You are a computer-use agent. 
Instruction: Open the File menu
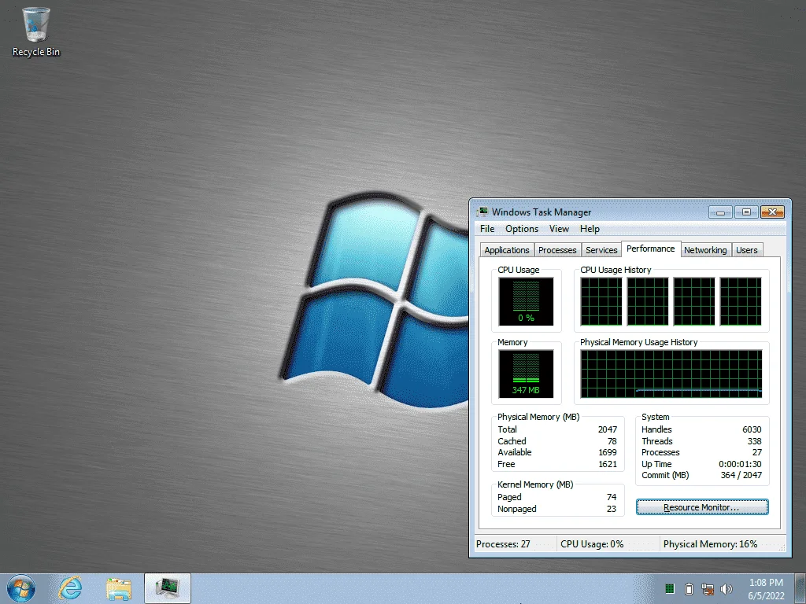[x=487, y=229]
